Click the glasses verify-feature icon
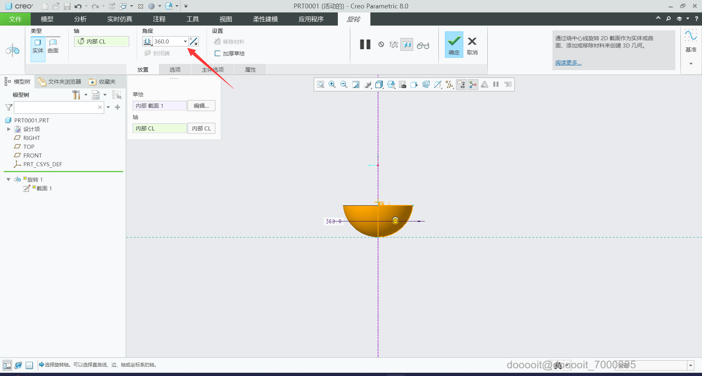The width and height of the screenshot is (702, 376). [x=423, y=45]
